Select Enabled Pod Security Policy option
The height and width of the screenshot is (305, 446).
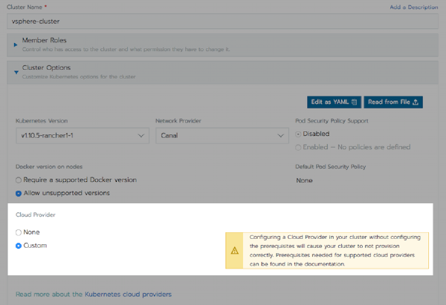(x=298, y=148)
